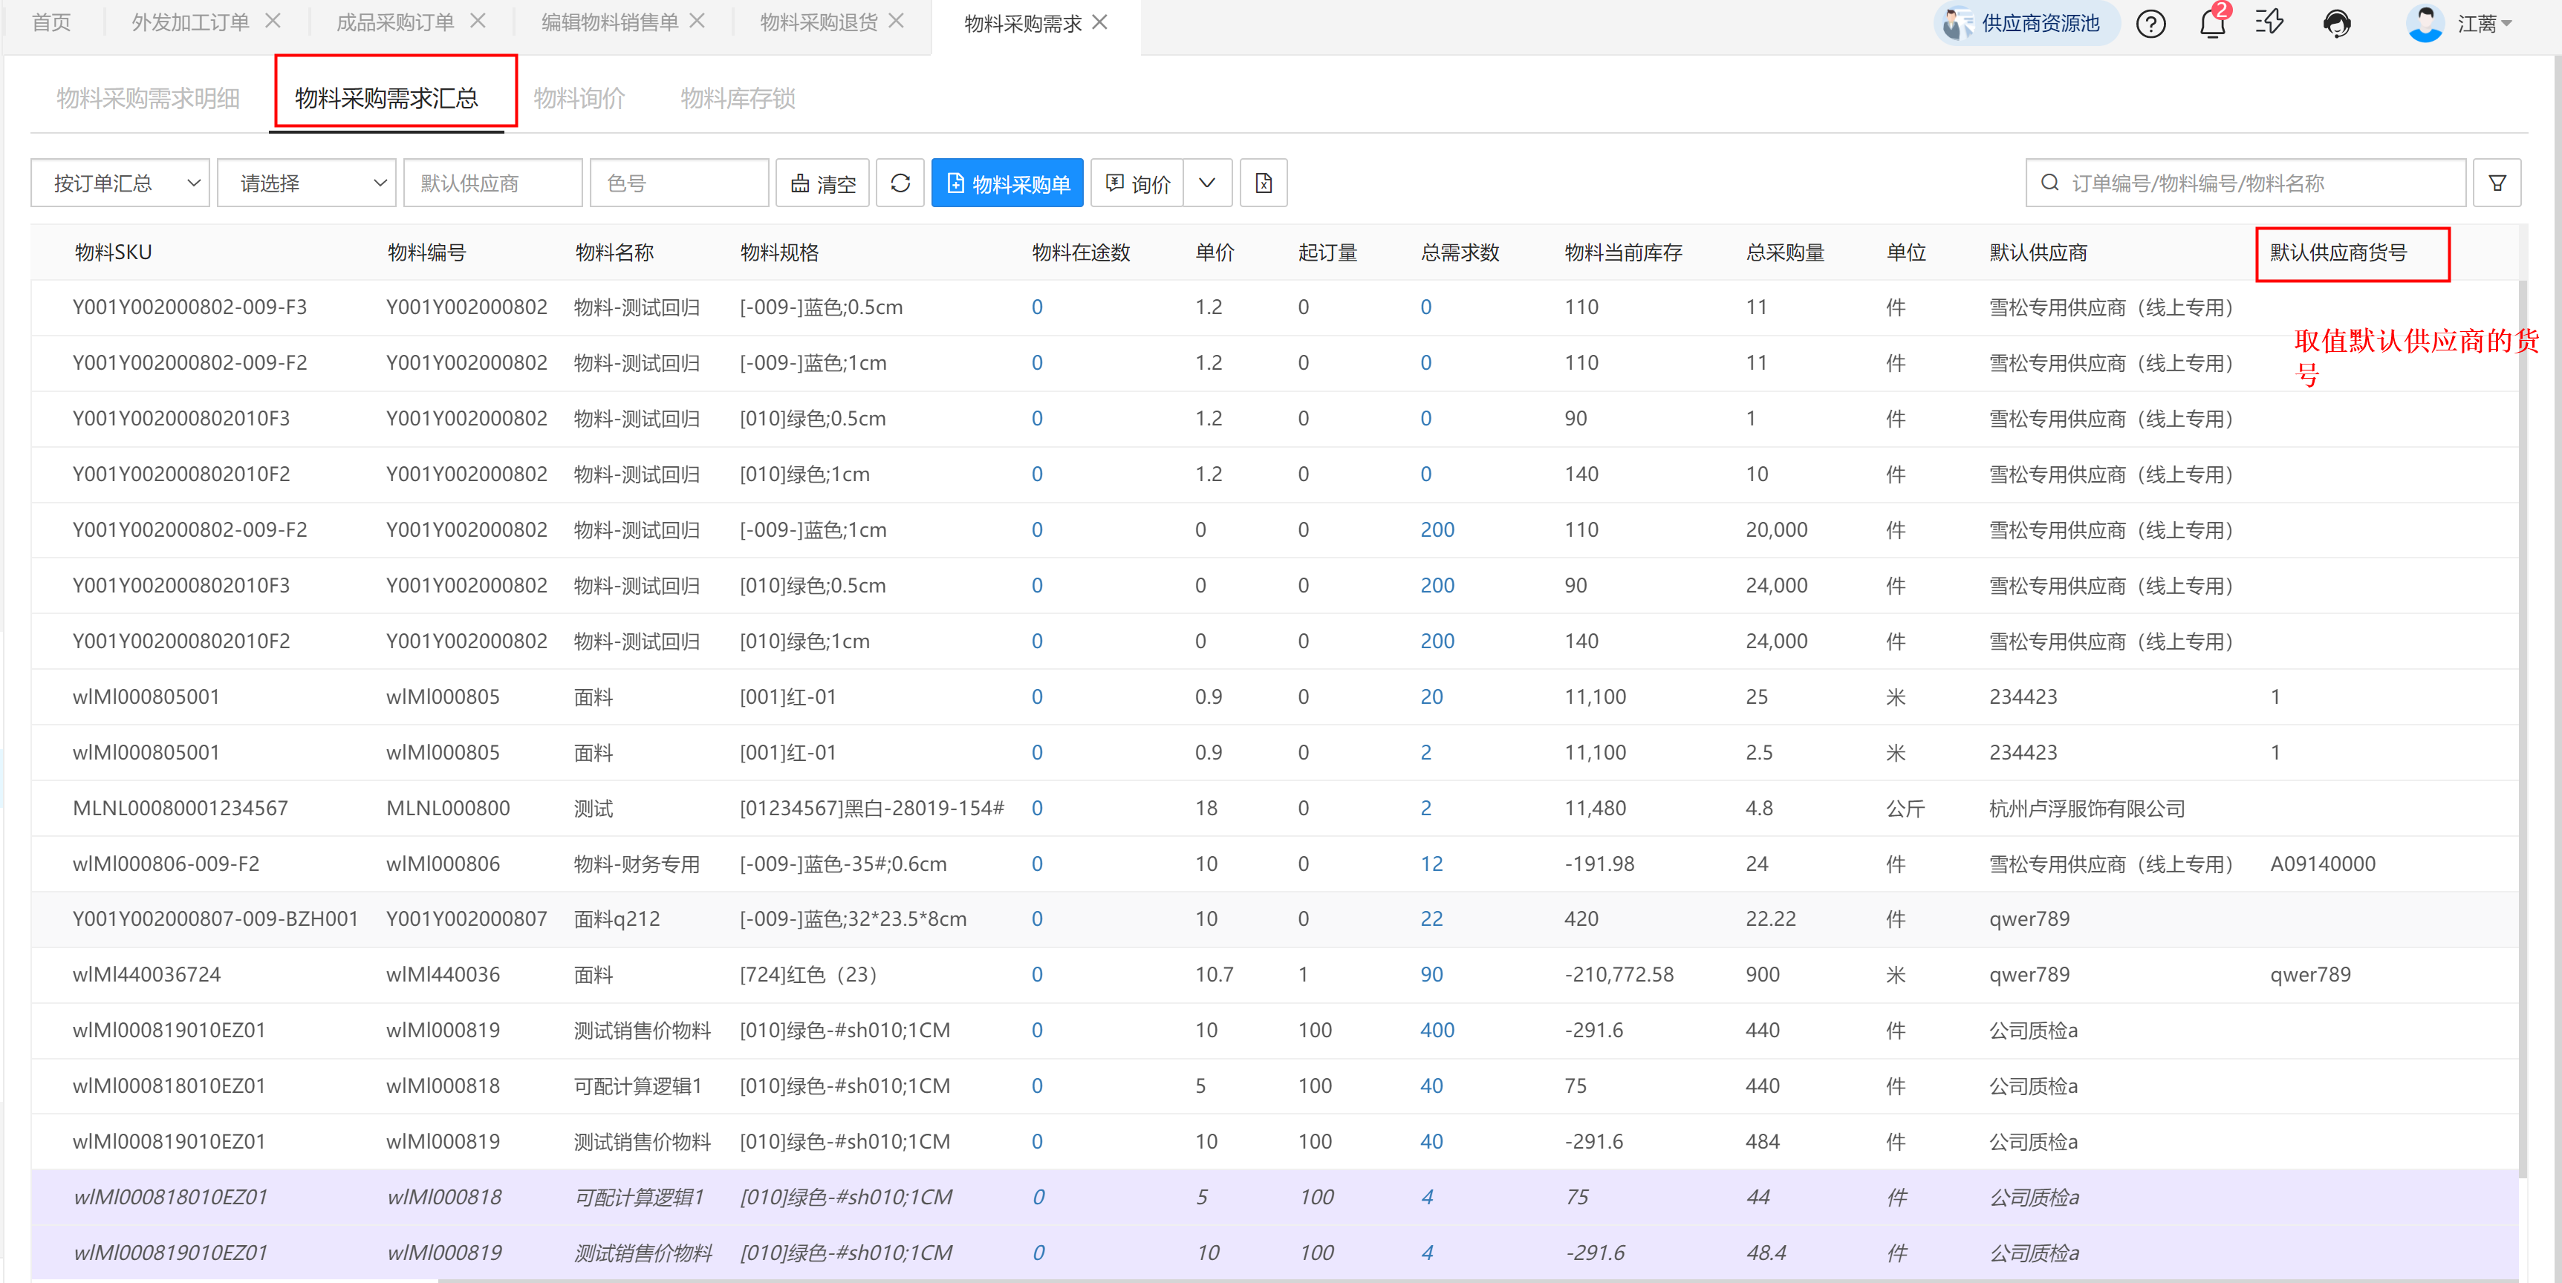The height and width of the screenshot is (1283, 2562).
Task: Open the help question mark icon
Action: 2150,23
